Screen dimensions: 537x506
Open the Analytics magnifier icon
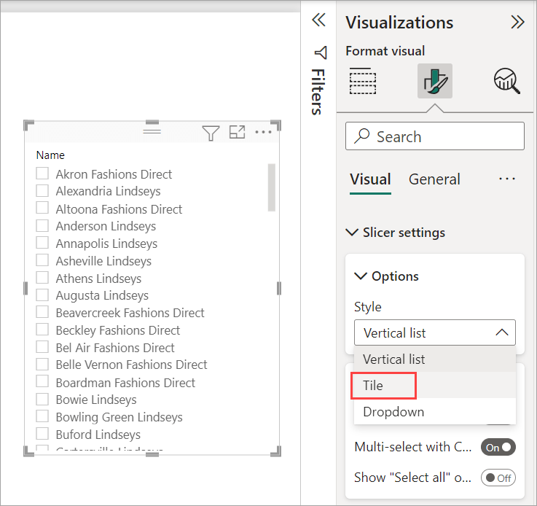(x=506, y=80)
